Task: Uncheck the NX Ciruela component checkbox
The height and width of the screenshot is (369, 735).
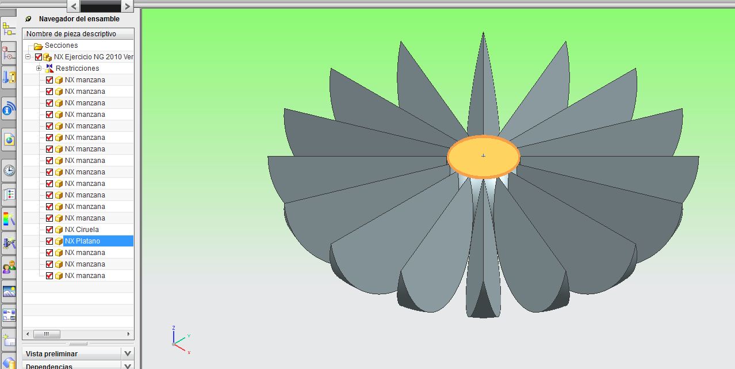Action: pos(49,230)
